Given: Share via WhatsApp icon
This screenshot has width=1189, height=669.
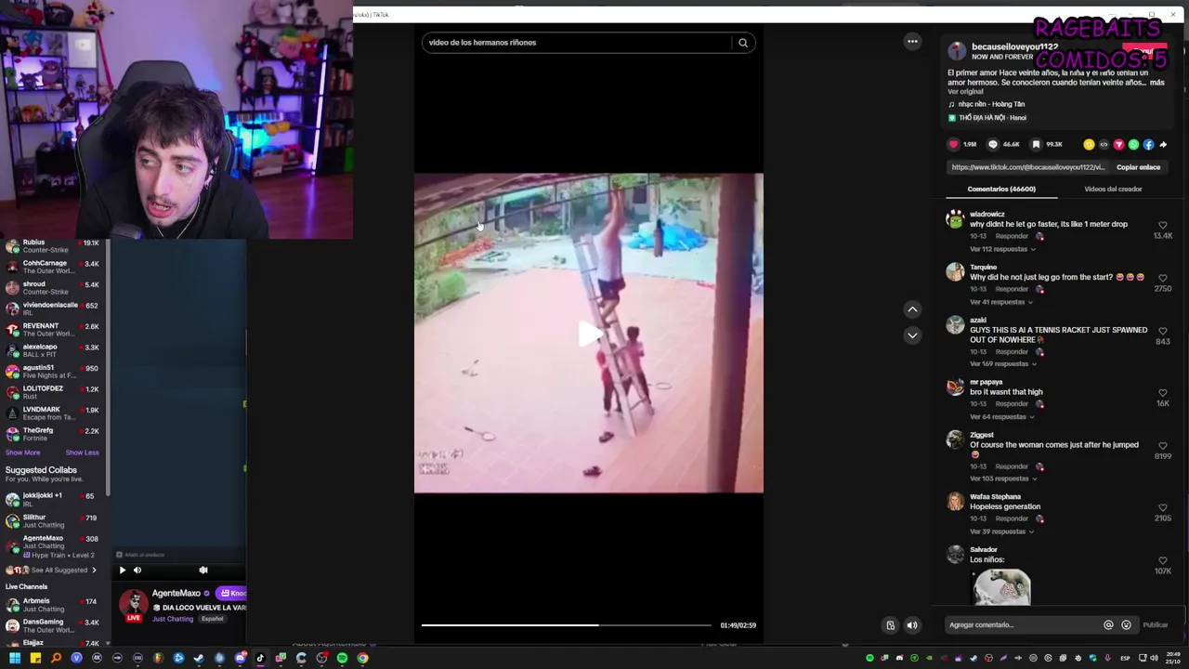Looking at the screenshot, I should tap(1133, 144).
